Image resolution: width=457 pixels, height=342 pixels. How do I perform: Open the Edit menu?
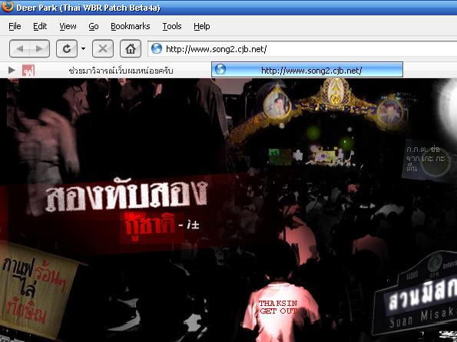point(40,27)
